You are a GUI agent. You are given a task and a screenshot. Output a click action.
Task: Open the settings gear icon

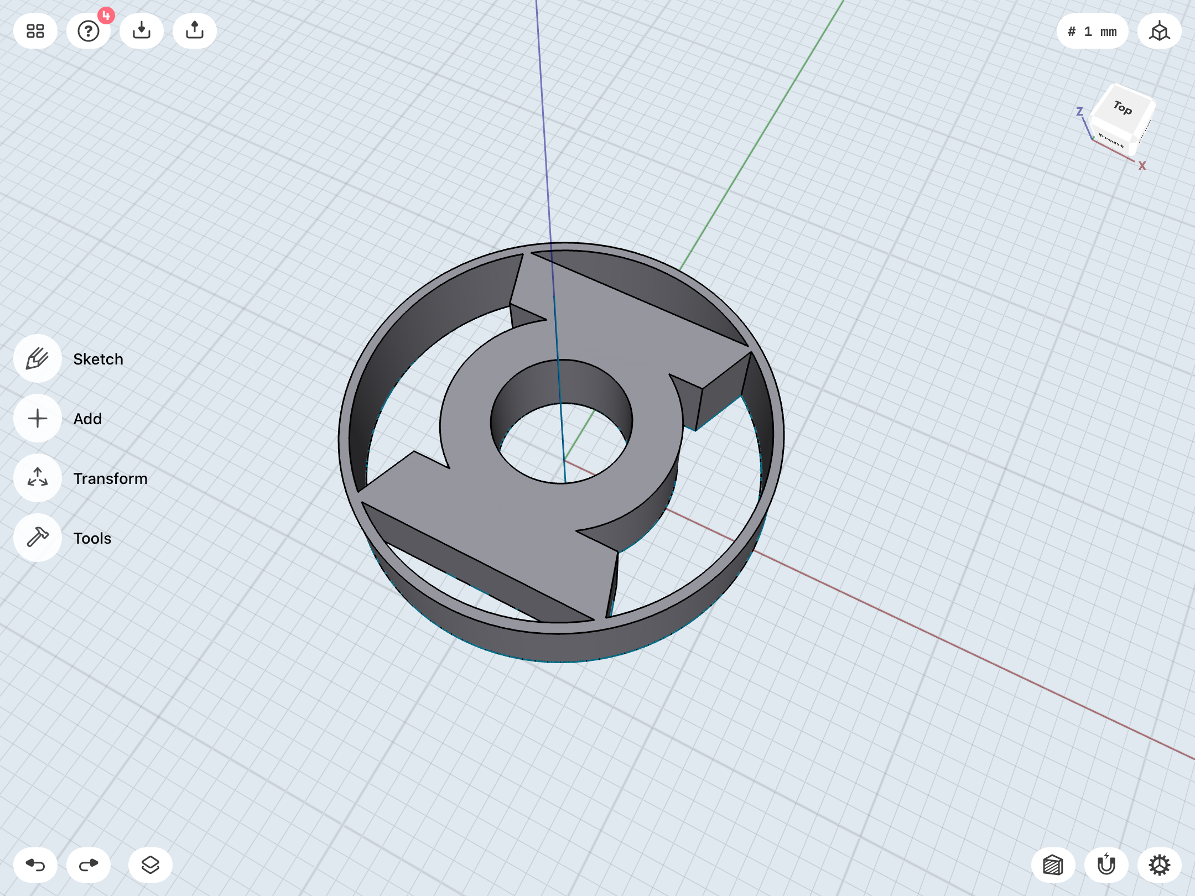pos(1160,865)
